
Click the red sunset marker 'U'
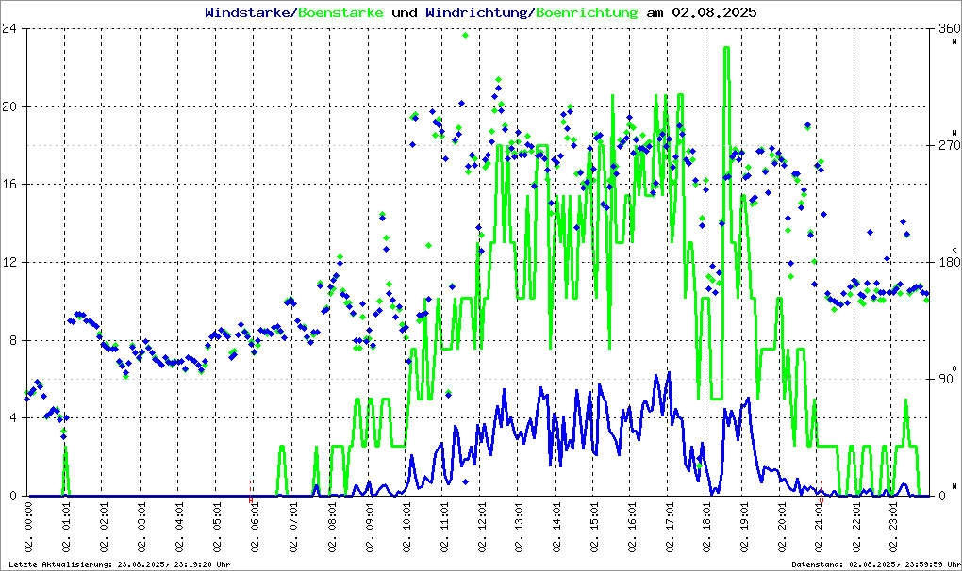pyautogui.click(x=821, y=500)
